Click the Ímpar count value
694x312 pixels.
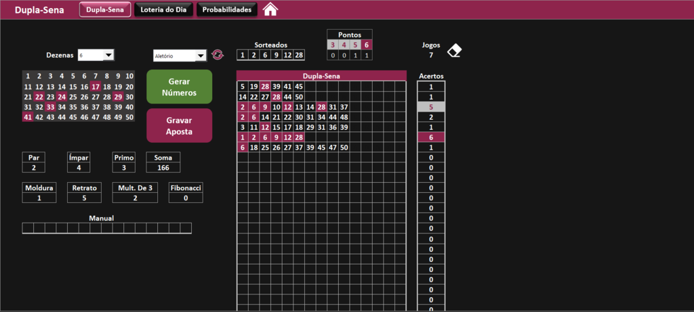tap(79, 167)
